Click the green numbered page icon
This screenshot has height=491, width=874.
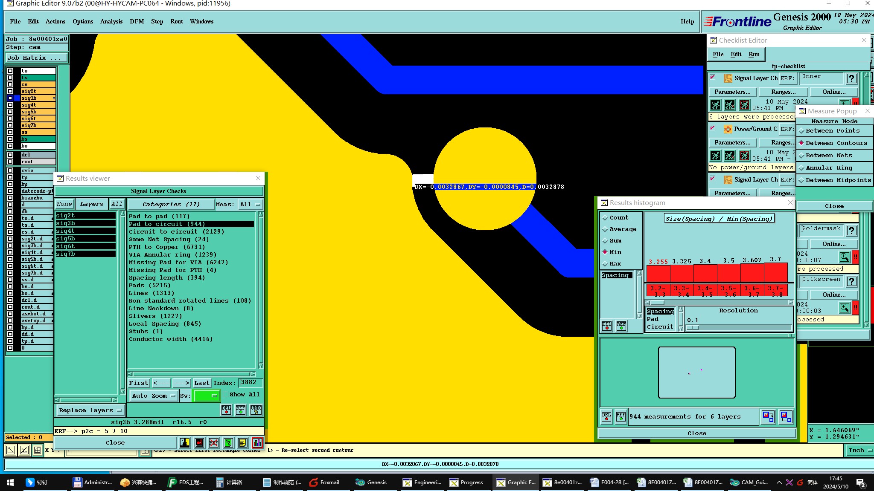tap(228, 442)
